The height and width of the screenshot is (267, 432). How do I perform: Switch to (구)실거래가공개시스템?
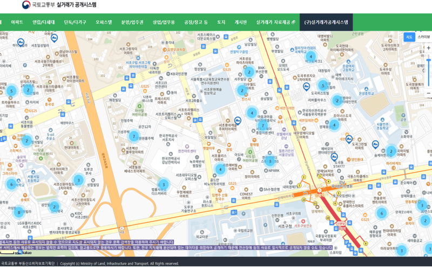[x=326, y=22]
